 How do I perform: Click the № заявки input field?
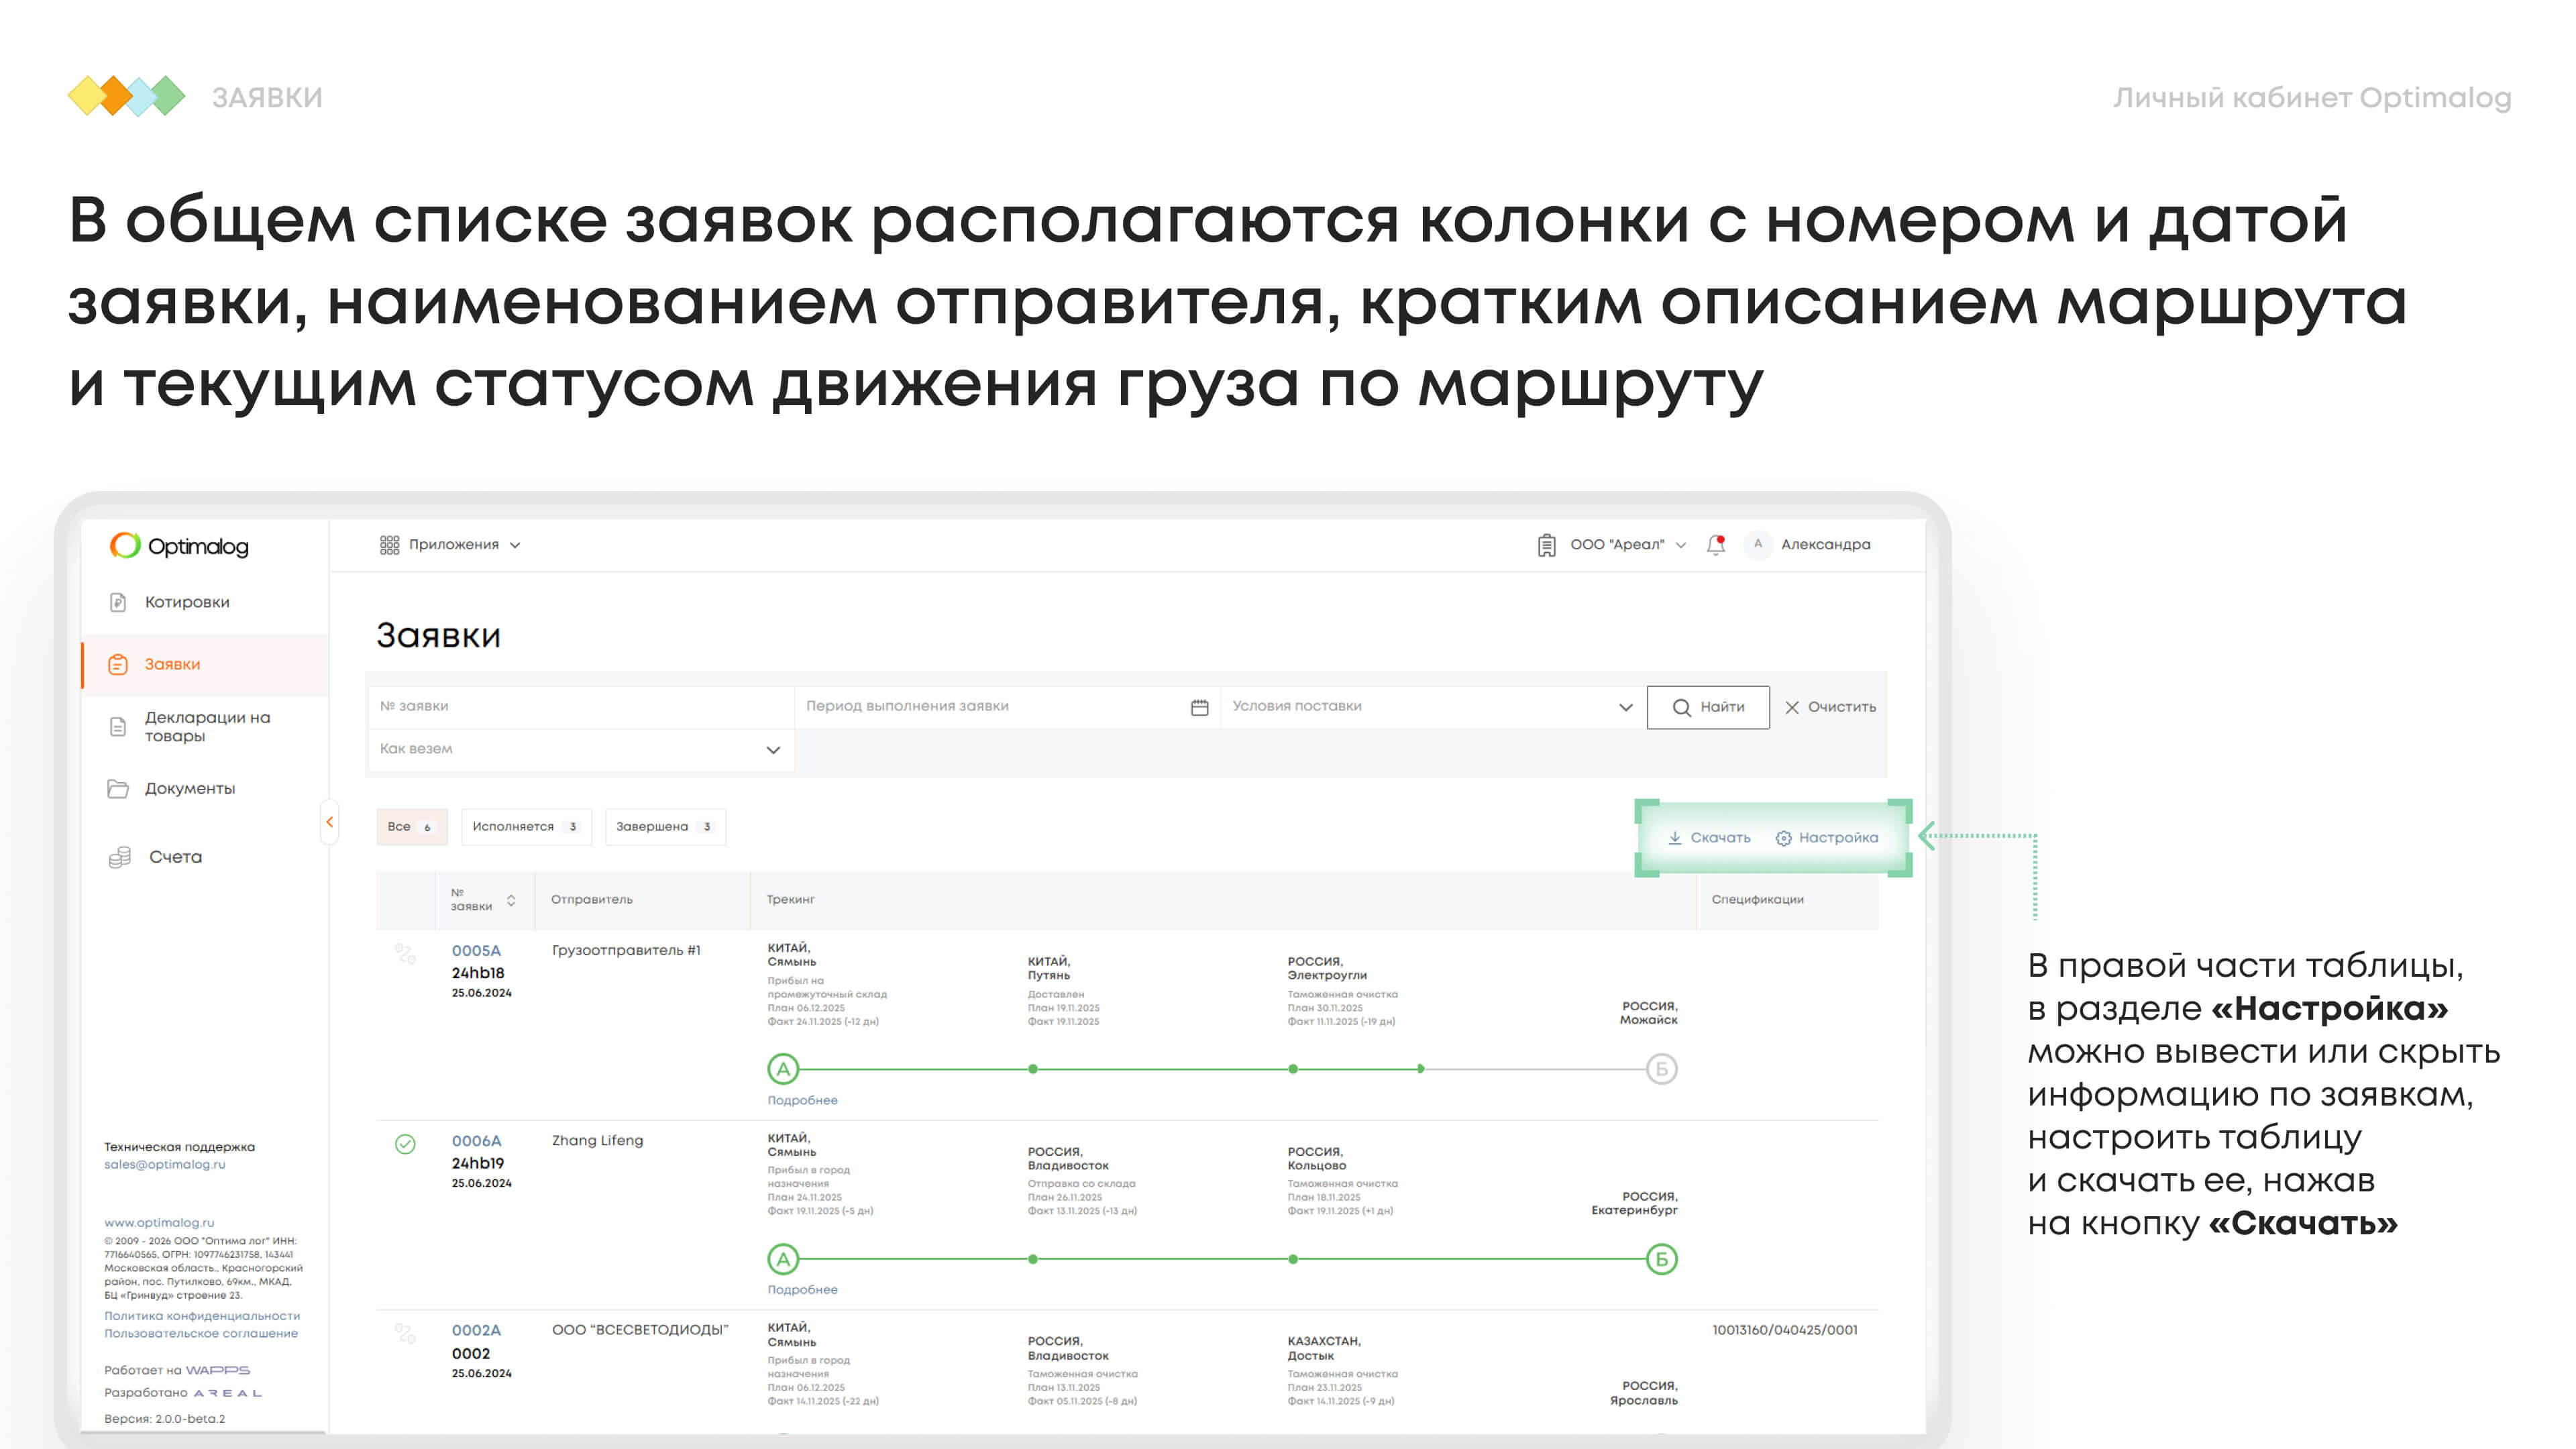pos(580,706)
